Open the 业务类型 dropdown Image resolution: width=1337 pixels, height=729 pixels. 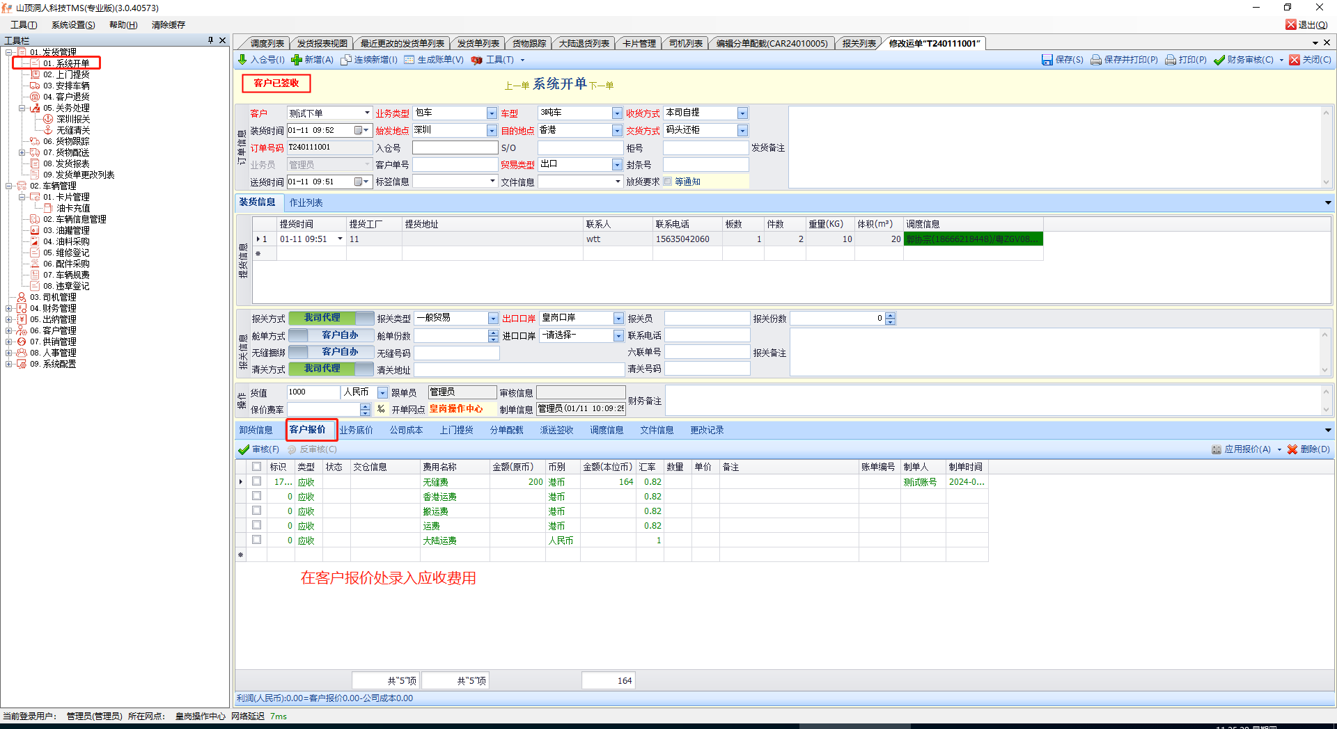coord(492,113)
